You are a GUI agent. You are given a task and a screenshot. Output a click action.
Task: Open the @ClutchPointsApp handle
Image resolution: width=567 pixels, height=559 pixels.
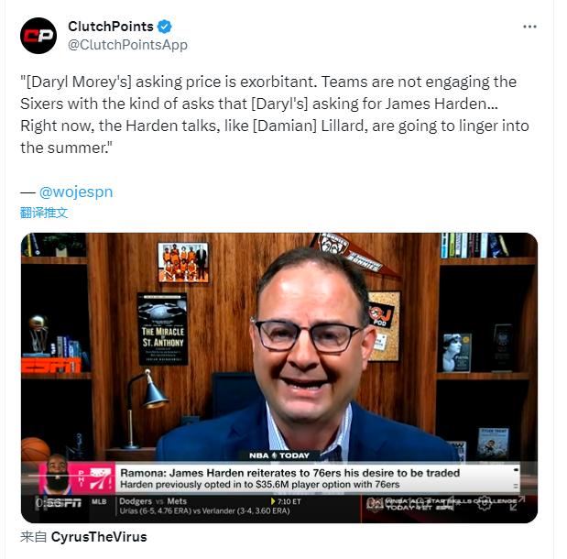(127, 45)
